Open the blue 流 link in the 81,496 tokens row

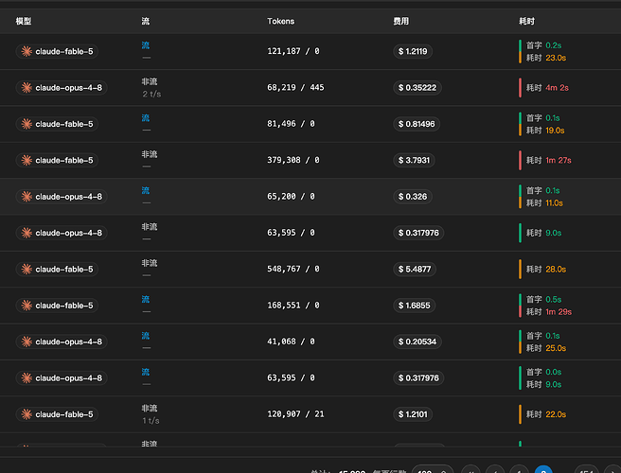tap(146, 118)
